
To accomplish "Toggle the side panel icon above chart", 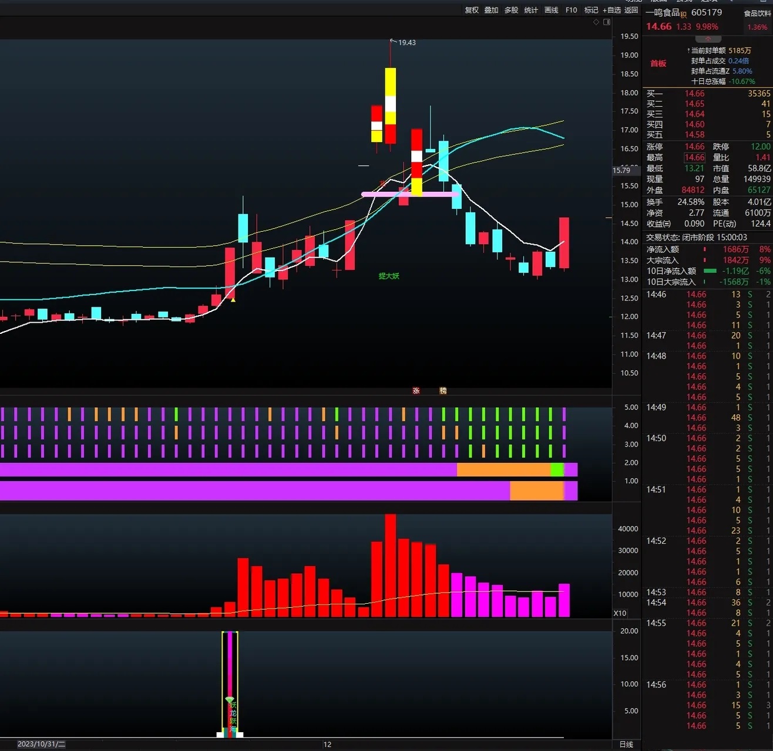I will [x=607, y=22].
